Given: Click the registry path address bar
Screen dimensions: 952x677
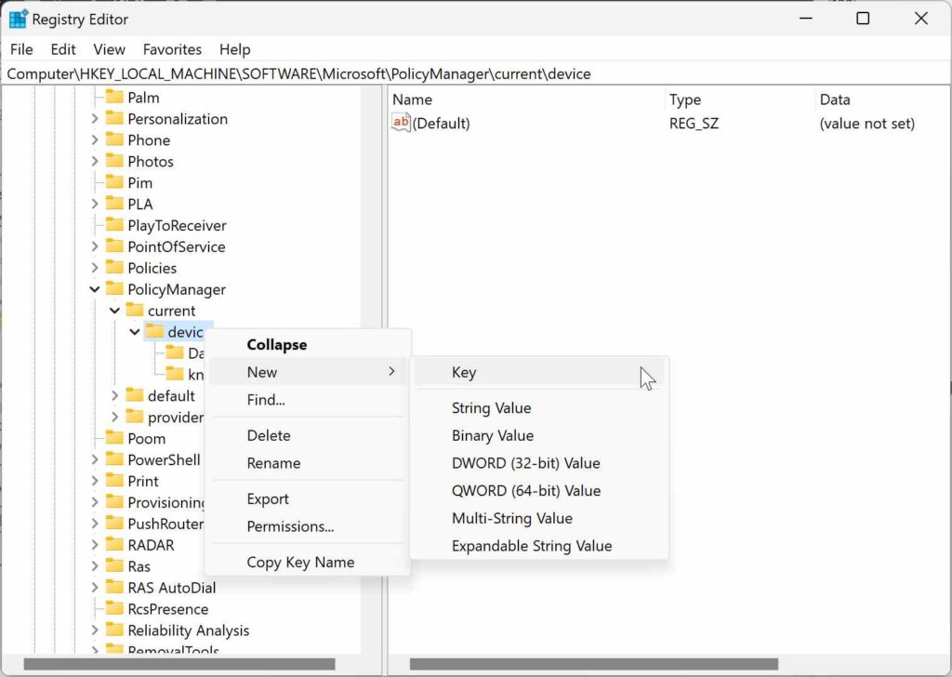Looking at the screenshot, I should pyautogui.click(x=475, y=73).
